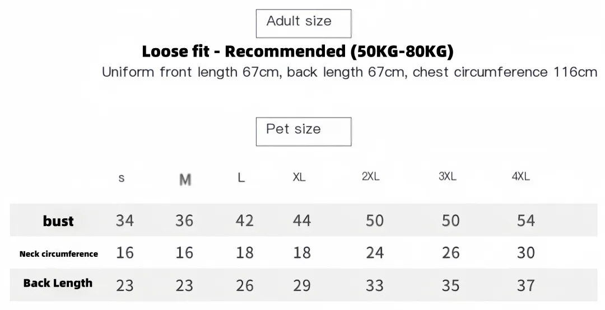Select the S size column header
Screen dimensions: 605x310
[122, 178]
